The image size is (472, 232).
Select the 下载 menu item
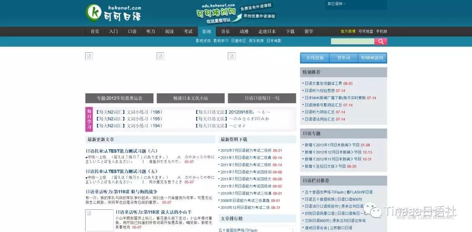coord(290,31)
